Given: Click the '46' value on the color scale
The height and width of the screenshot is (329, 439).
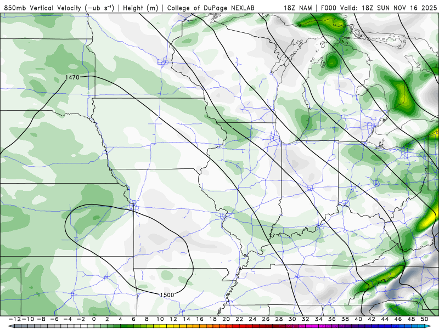Looking at the screenshot, I should pos(398,319).
